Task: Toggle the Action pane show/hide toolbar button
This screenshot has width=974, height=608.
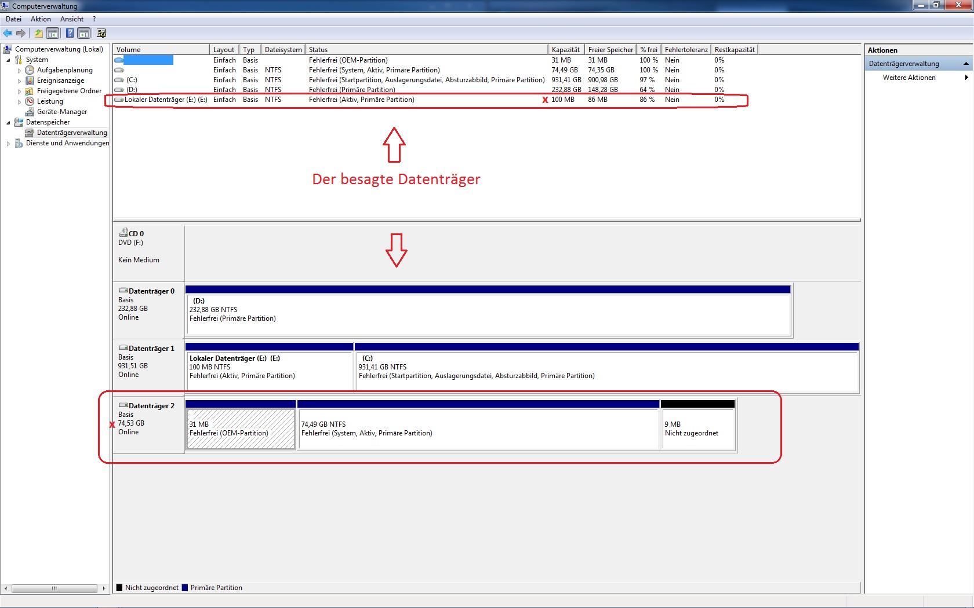Action: pyautogui.click(x=84, y=34)
